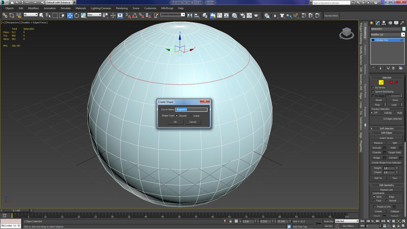Viewport: 407px width, 229px height.
Task: Open the Lighting/Cameras menu
Action: point(101,8)
